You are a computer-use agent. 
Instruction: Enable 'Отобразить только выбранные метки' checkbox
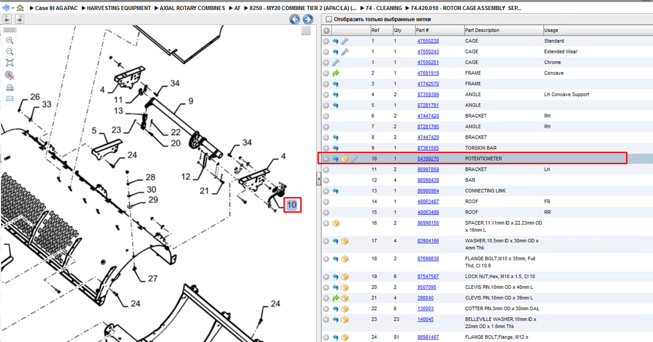tap(329, 19)
